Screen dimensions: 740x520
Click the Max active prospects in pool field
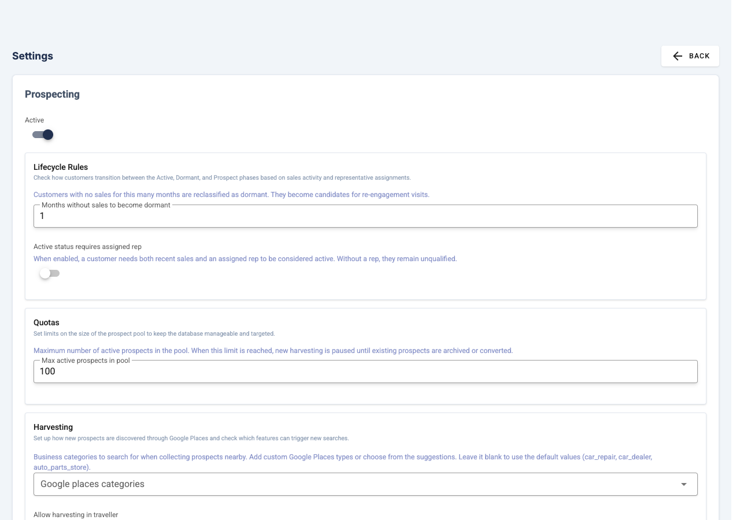(x=365, y=372)
